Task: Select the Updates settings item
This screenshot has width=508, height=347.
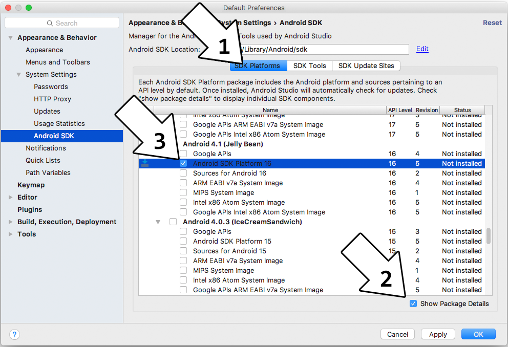Action: click(47, 112)
